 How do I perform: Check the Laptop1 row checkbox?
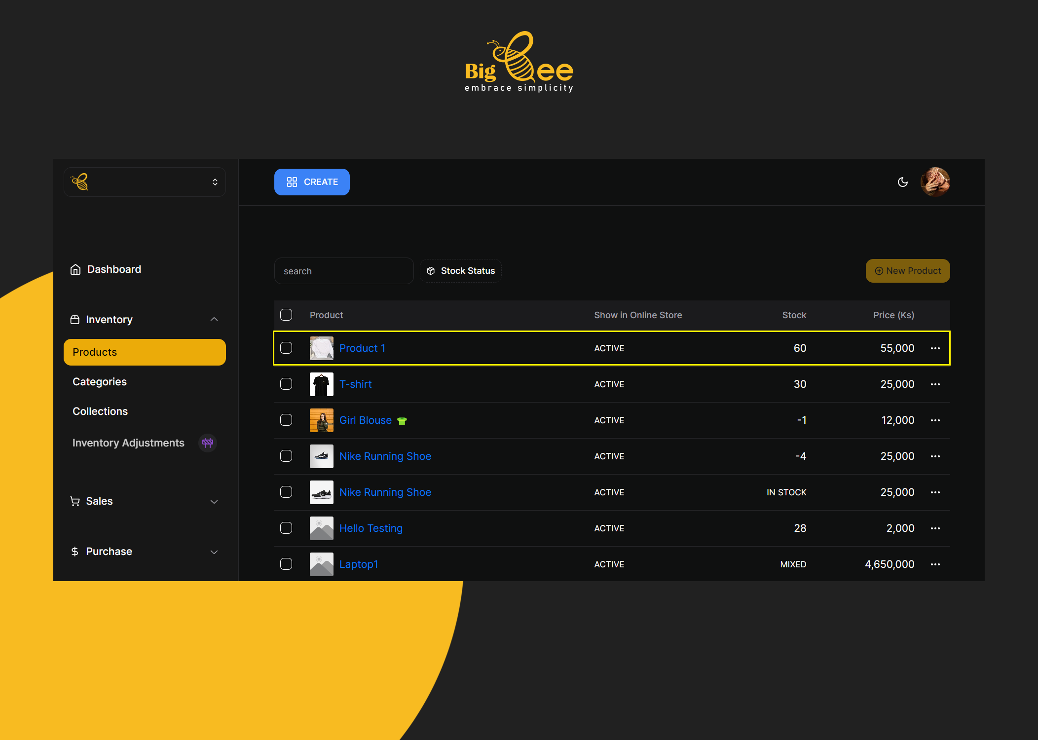[x=286, y=564]
